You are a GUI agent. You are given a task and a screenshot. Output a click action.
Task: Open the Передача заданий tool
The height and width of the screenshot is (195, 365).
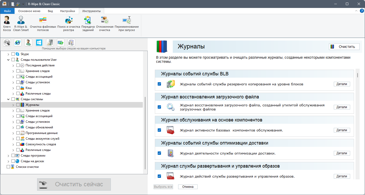[x=88, y=23]
